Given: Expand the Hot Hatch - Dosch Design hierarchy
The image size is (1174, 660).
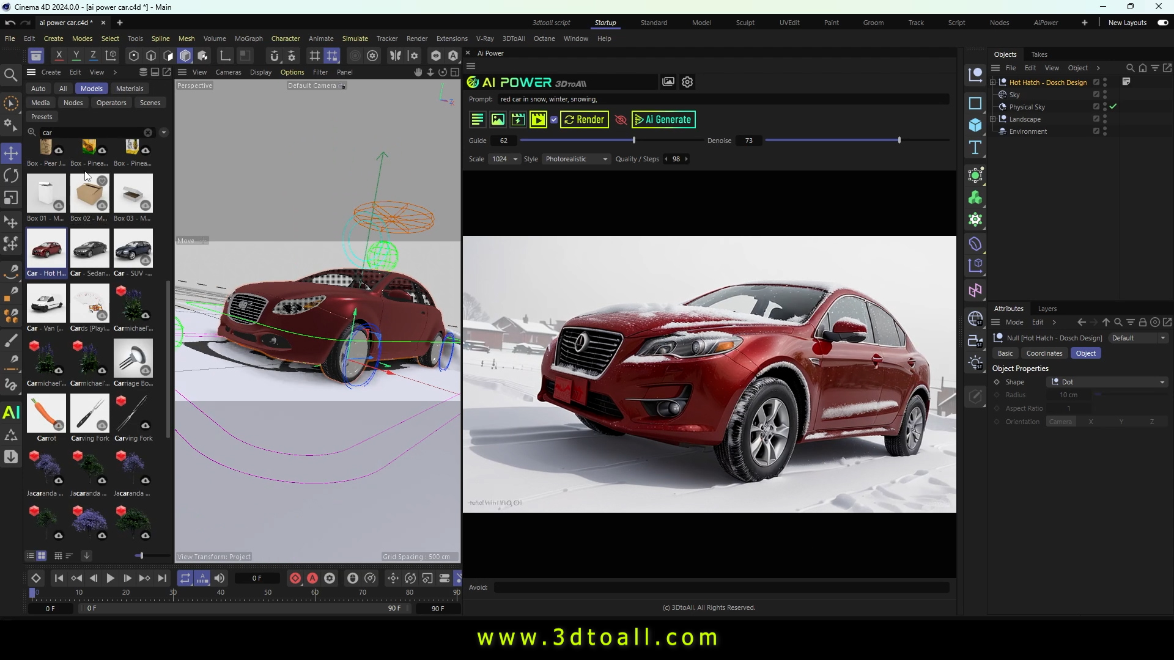Looking at the screenshot, I should pyautogui.click(x=992, y=82).
